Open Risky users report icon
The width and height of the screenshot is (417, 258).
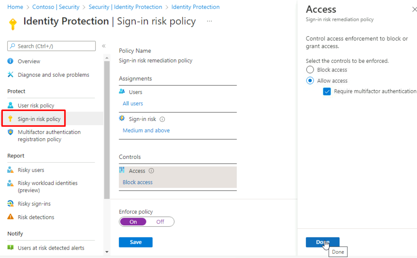click(x=10, y=170)
